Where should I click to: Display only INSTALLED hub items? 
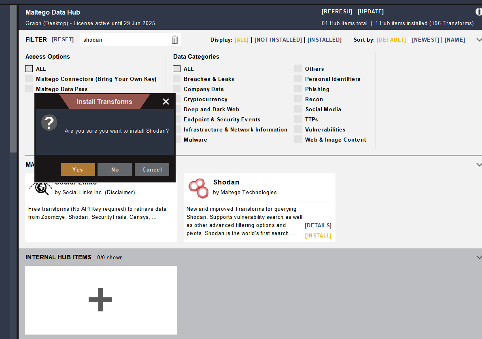coord(325,40)
